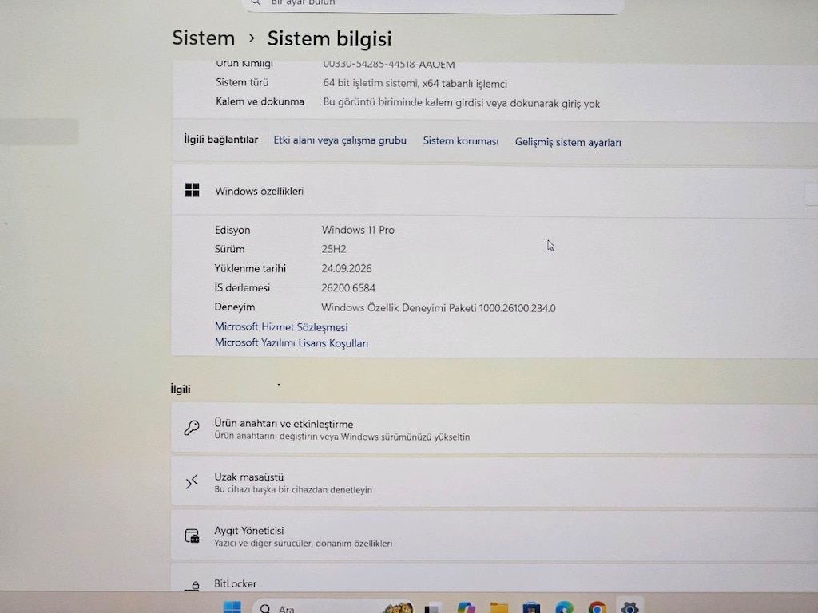Click the Edisyon value 'Windows 11 Pro'
The image size is (818, 613).
pyautogui.click(x=358, y=230)
